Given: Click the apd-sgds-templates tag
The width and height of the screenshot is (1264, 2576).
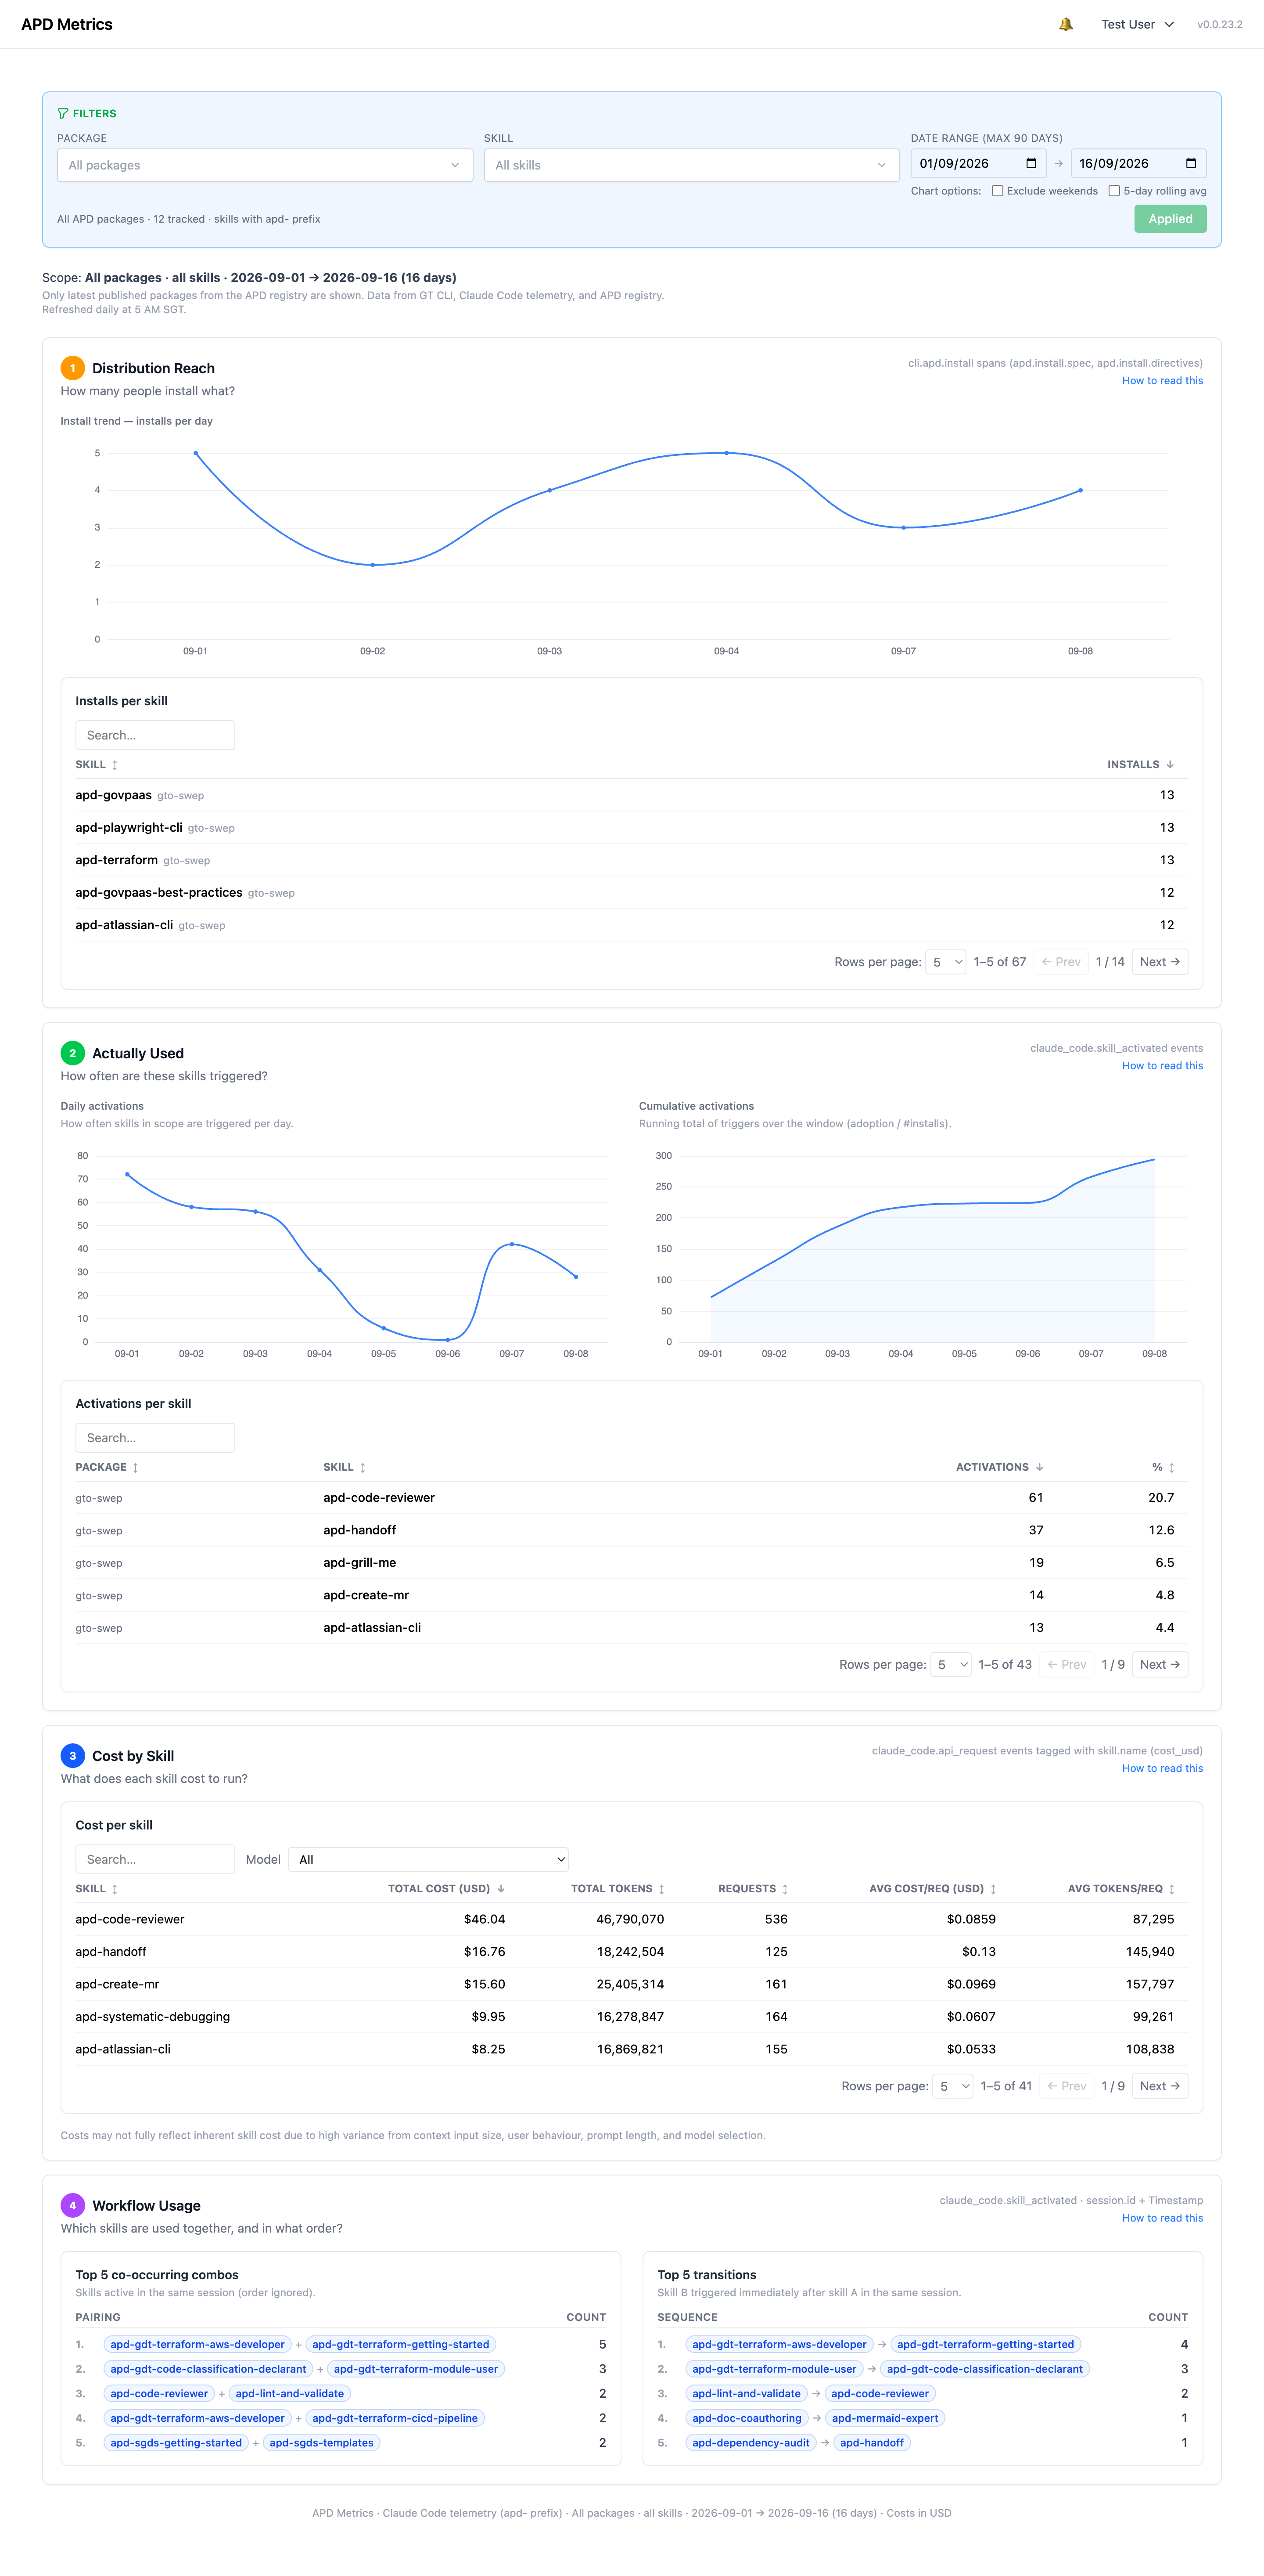Looking at the screenshot, I should coord(322,2443).
